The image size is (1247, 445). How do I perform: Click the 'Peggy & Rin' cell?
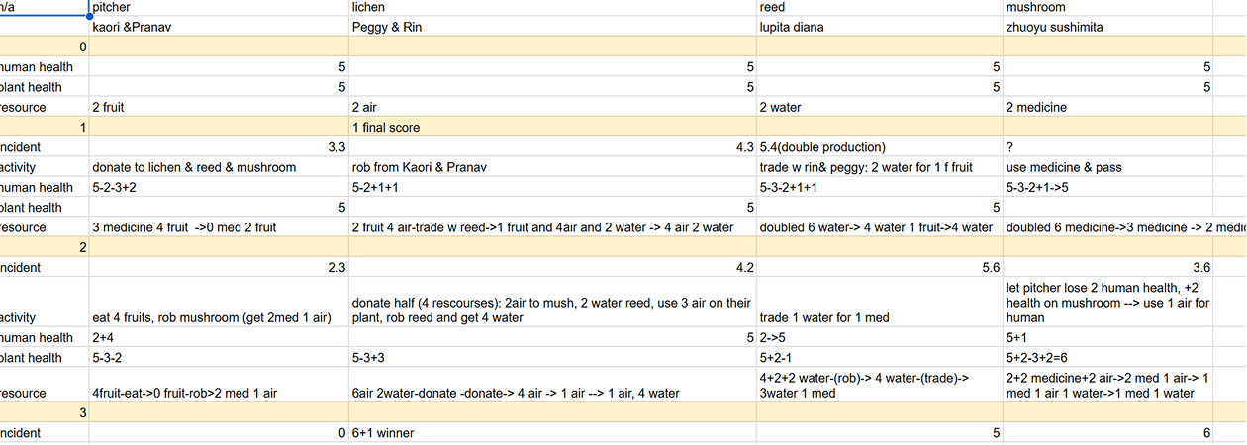[551, 27]
